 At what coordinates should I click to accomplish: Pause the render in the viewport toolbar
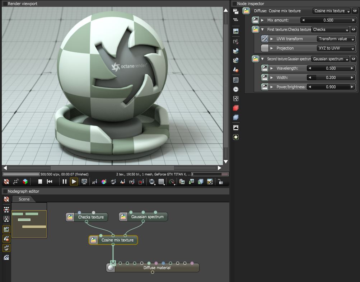pos(64,182)
